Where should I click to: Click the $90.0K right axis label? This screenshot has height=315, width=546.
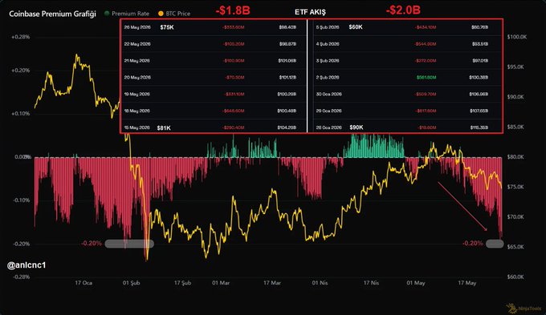click(x=515, y=97)
